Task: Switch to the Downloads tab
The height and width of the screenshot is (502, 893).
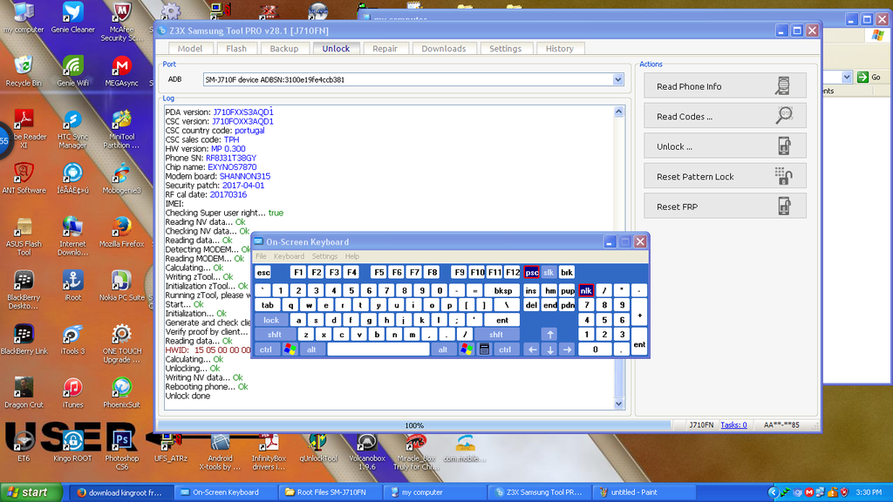Action: (x=444, y=49)
